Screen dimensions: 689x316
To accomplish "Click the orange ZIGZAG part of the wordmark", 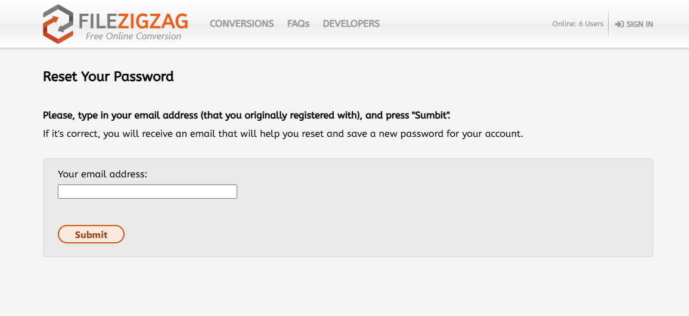I will [153, 21].
